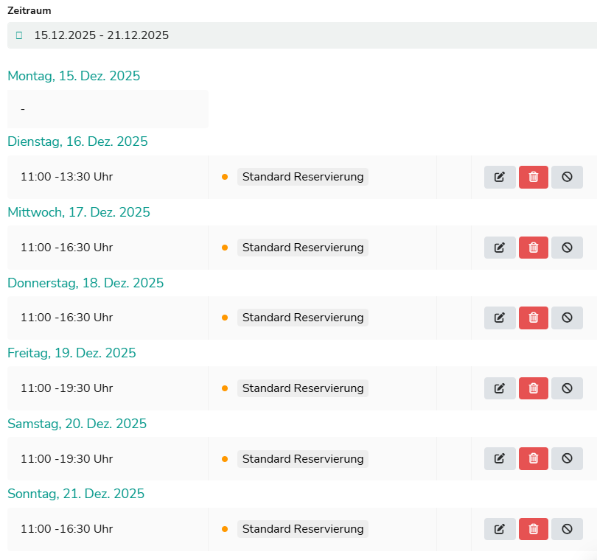
Task: Delete the Sonntag 21. Dez. time slot
Action: 534,529
